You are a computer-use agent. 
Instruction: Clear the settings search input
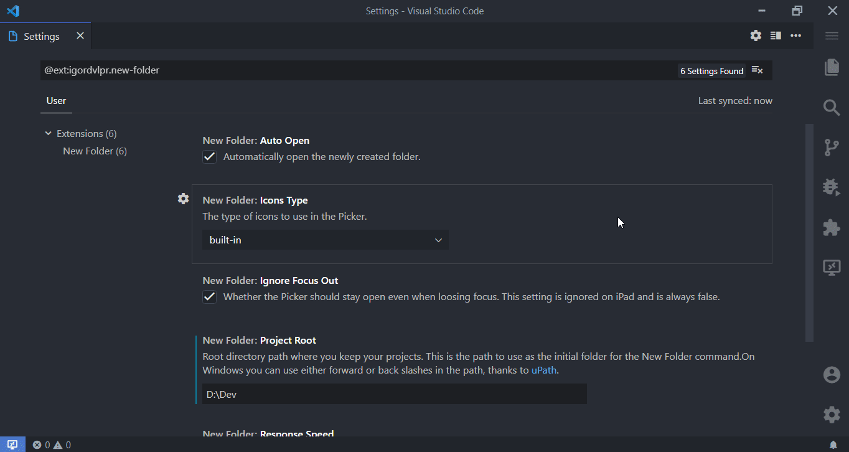coord(758,70)
